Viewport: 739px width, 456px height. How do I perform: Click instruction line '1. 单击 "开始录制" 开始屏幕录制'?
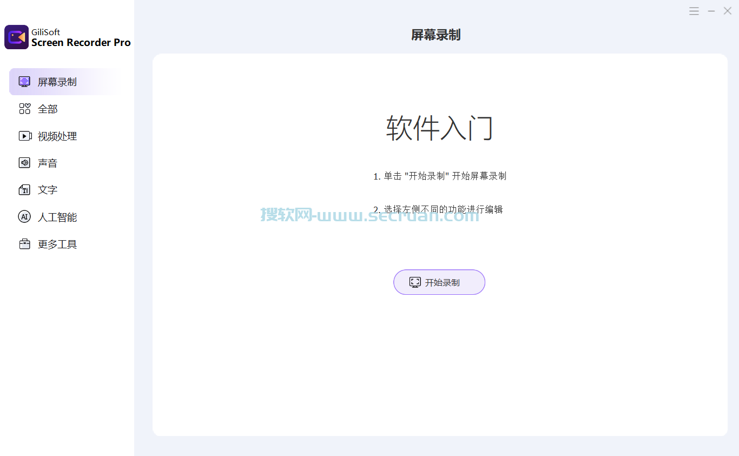pyautogui.click(x=440, y=176)
